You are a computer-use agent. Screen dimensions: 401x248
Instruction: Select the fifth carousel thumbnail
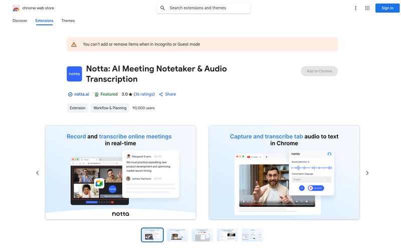(253, 234)
